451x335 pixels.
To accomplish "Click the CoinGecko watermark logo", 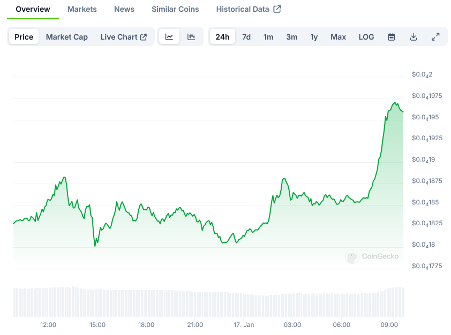I will (x=372, y=256).
